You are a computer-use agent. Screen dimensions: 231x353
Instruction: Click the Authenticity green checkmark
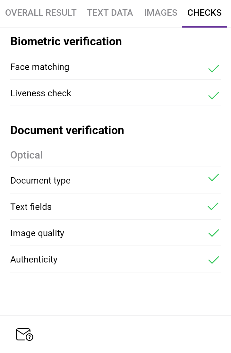214,260
